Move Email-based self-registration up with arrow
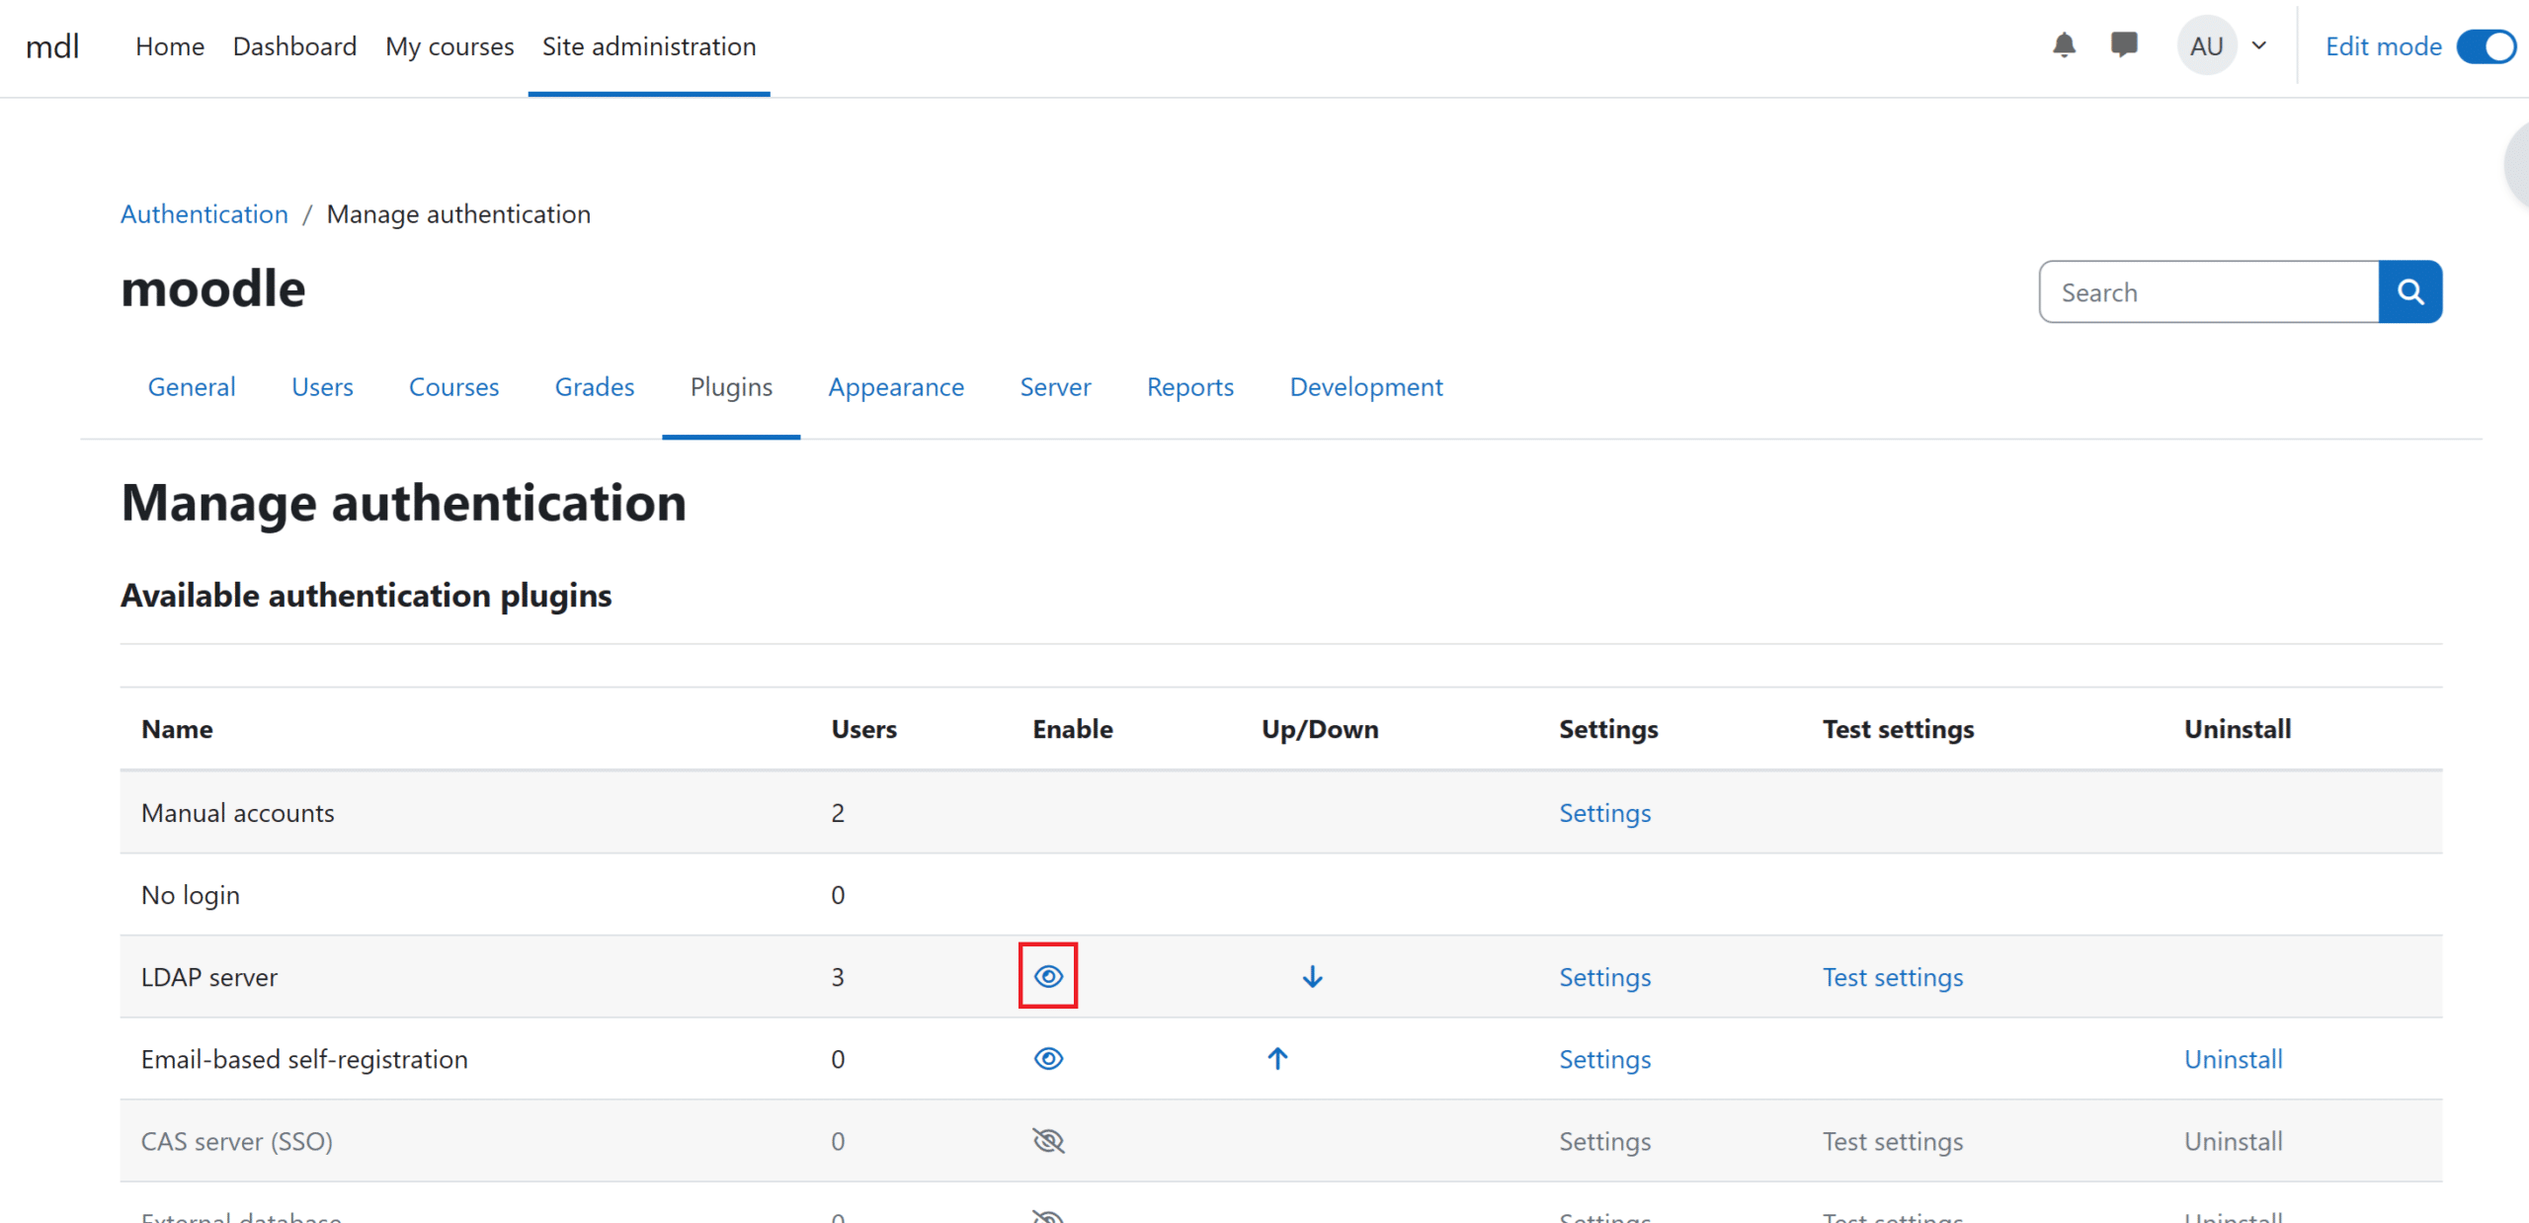The width and height of the screenshot is (2529, 1223). [x=1277, y=1059]
